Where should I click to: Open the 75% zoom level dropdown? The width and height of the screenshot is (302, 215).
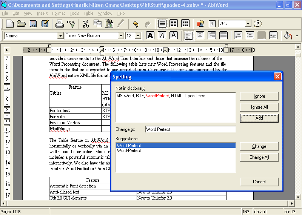[x=248, y=24]
